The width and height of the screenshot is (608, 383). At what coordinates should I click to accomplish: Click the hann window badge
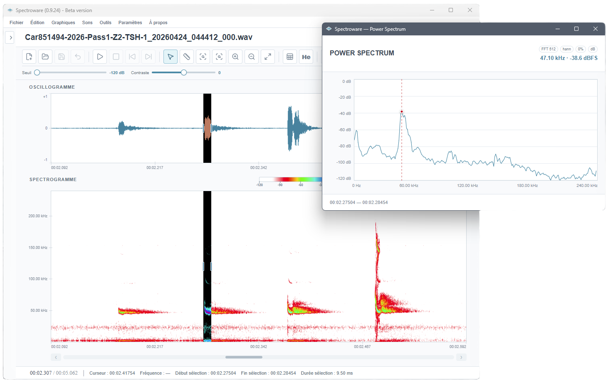pyautogui.click(x=567, y=49)
